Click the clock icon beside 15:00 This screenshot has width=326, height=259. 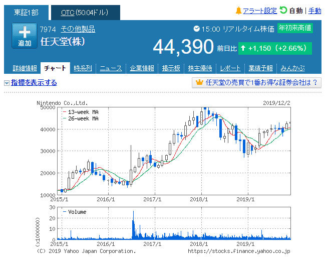(196, 29)
